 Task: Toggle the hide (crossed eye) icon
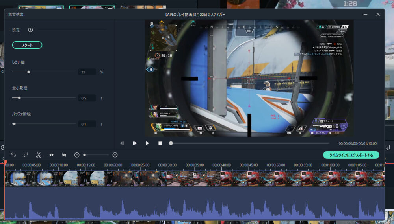coord(64,155)
